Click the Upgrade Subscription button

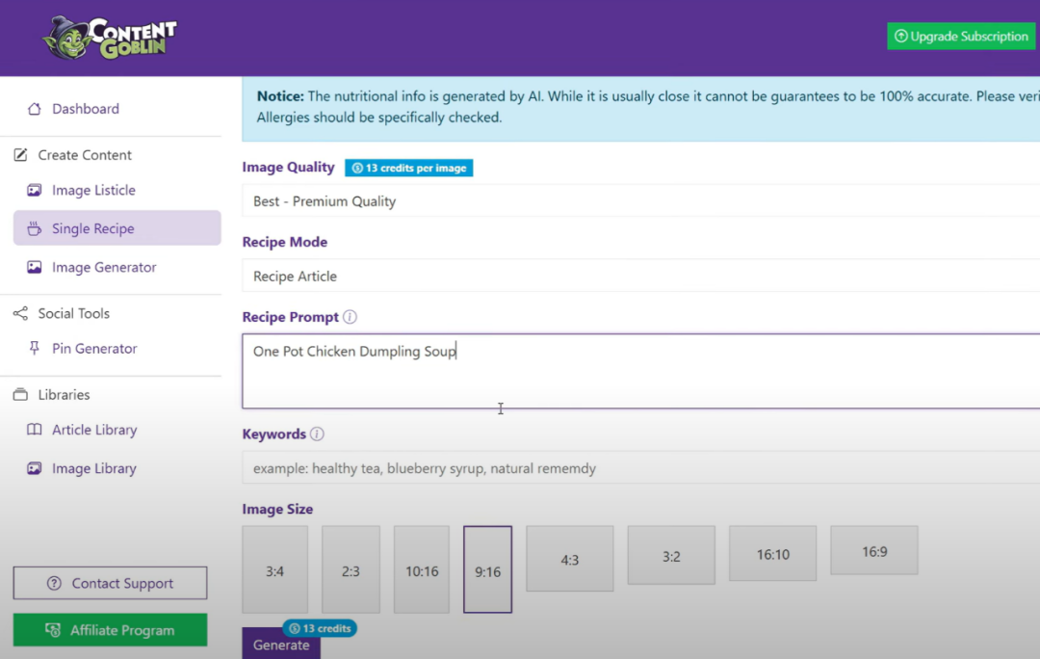point(960,37)
